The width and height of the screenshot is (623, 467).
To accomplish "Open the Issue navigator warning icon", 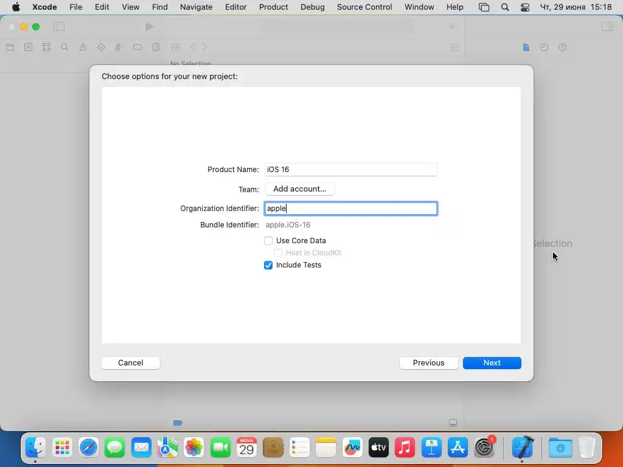I will pyautogui.click(x=83, y=47).
